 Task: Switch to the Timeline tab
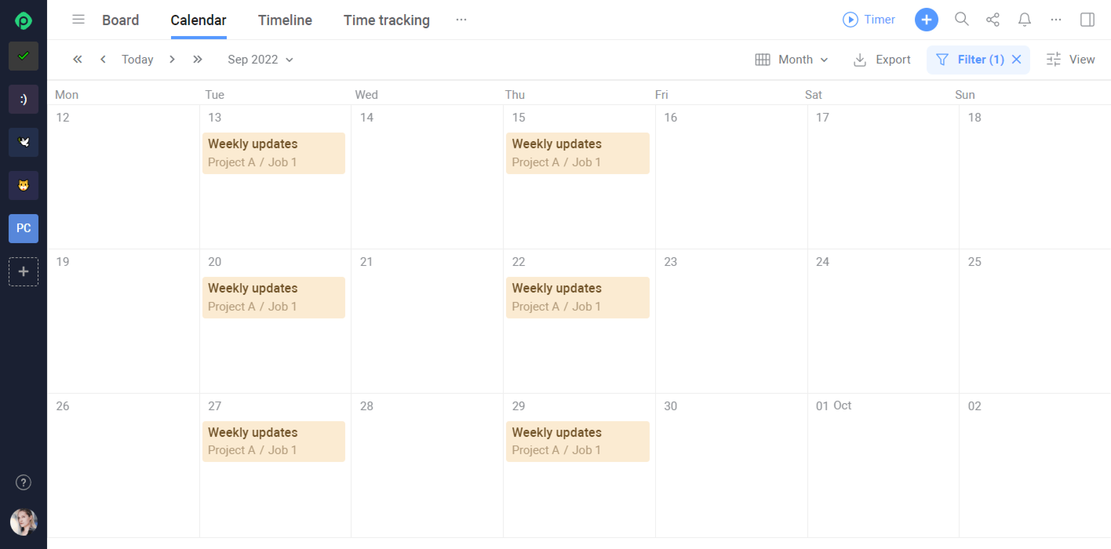coord(285,20)
